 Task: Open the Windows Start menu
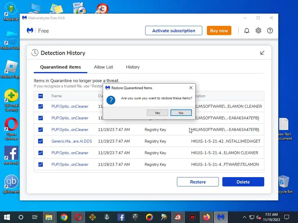click(x=7, y=217)
